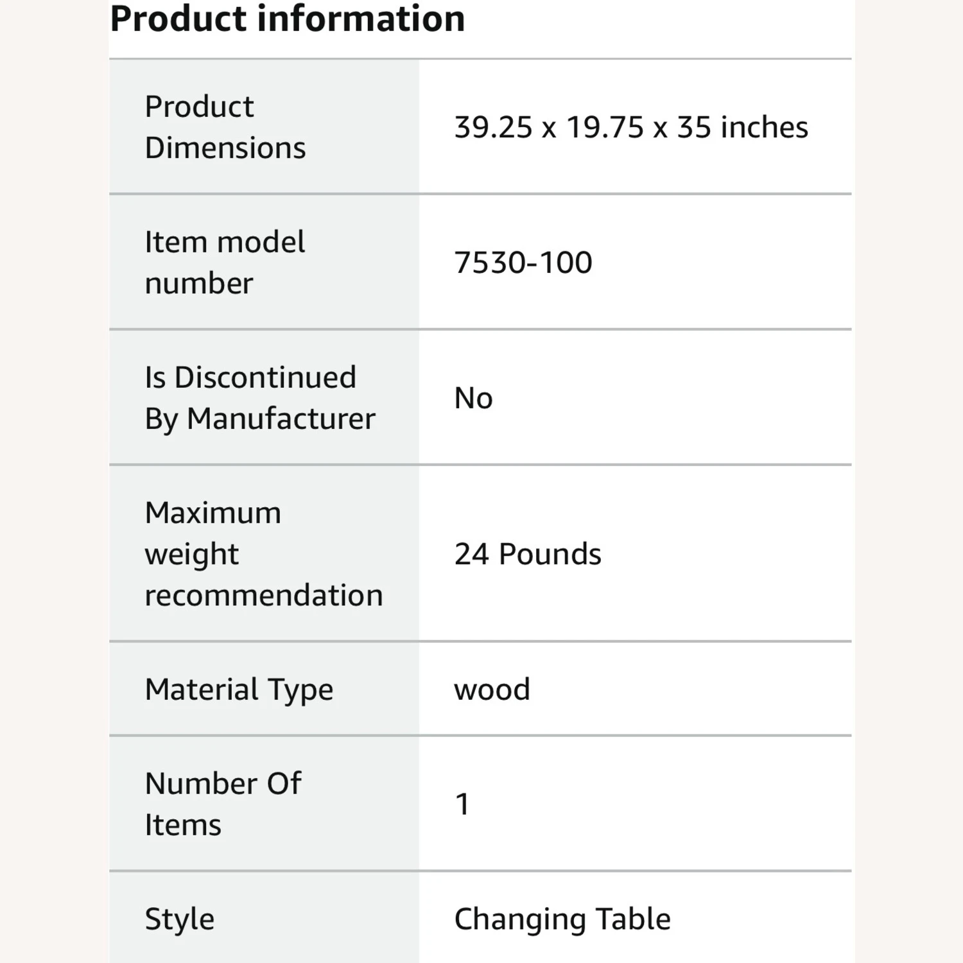Select the Product Dimensions label
This screenshot has height=963, width=963.
click(x=225, y=127)
